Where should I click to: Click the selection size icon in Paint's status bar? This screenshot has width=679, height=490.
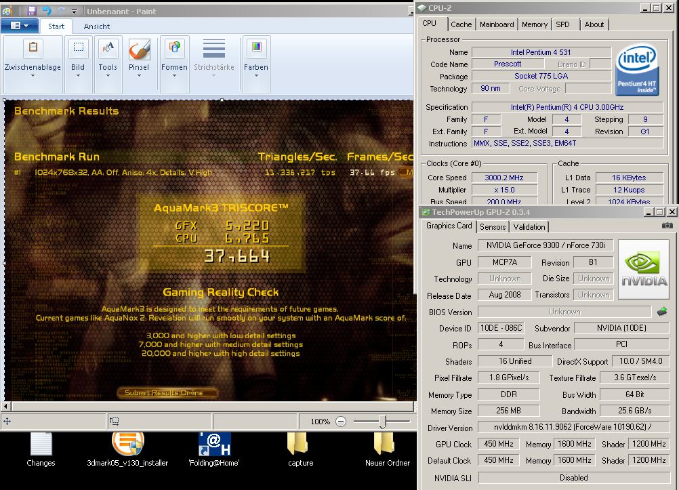pos(115,421)
